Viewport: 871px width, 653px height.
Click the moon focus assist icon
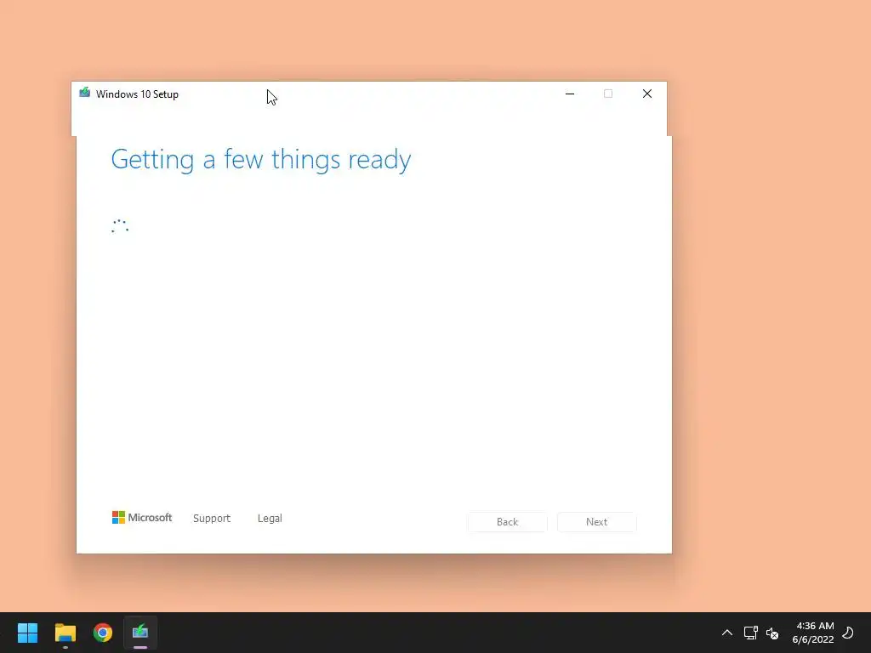[848, 633]
